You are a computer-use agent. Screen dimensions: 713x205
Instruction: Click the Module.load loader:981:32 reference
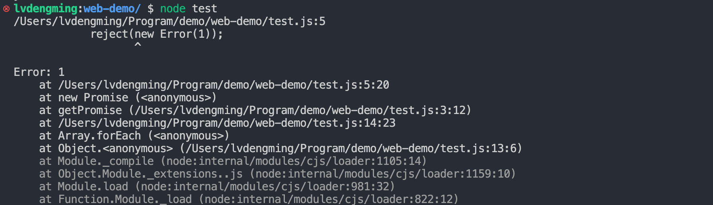click(x=265, y=187)
